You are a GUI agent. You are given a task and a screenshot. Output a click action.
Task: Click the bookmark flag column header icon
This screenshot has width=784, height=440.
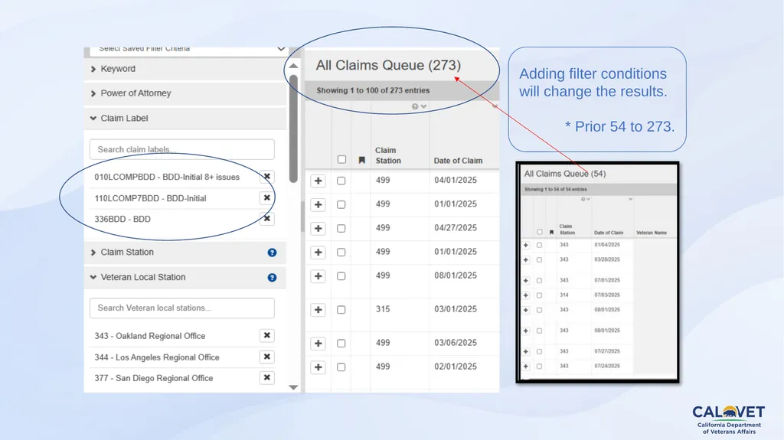pyautogui.click(x=362, y=161)
